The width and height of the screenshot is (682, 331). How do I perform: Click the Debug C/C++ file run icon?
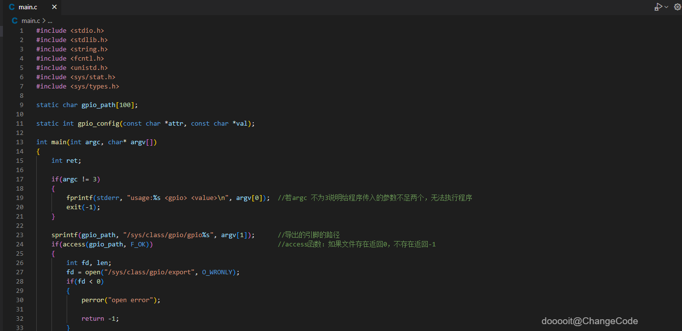click(x=658, y=7)
